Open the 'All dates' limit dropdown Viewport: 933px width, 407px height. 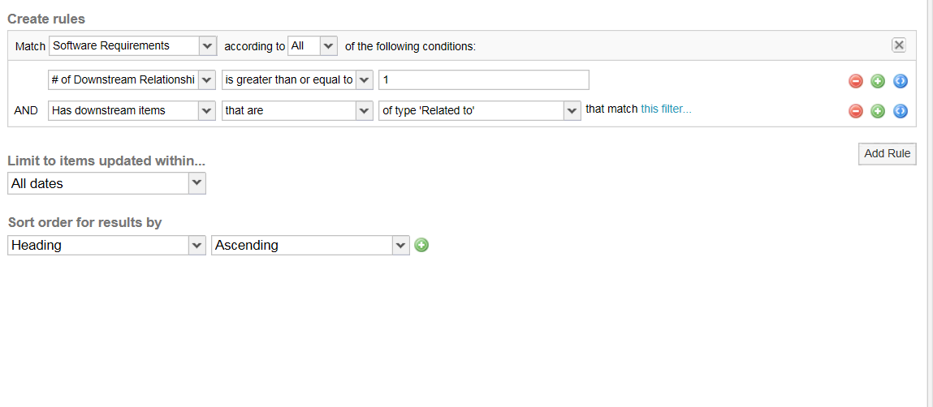(x=106, y=183)
